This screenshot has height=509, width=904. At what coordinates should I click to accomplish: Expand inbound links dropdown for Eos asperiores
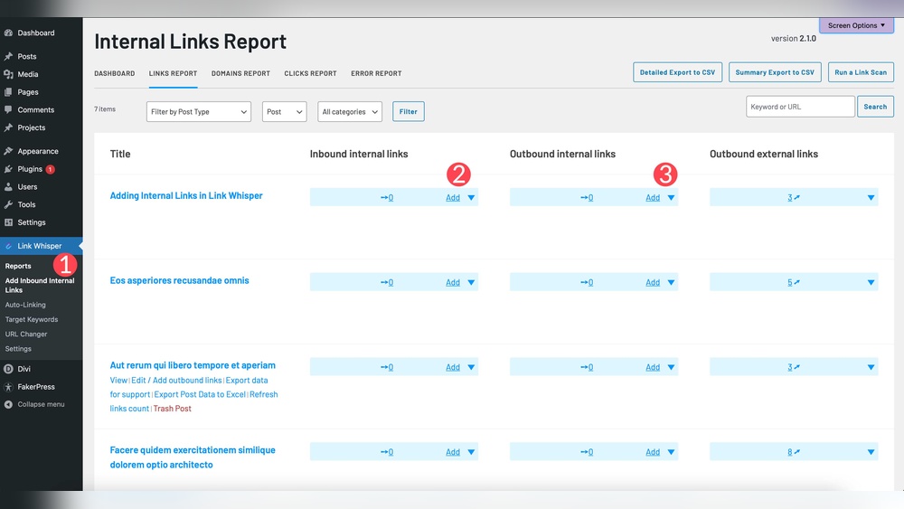coord(471,282)
